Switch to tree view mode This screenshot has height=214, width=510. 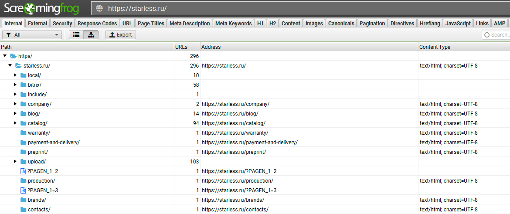[x=91, y=35]
